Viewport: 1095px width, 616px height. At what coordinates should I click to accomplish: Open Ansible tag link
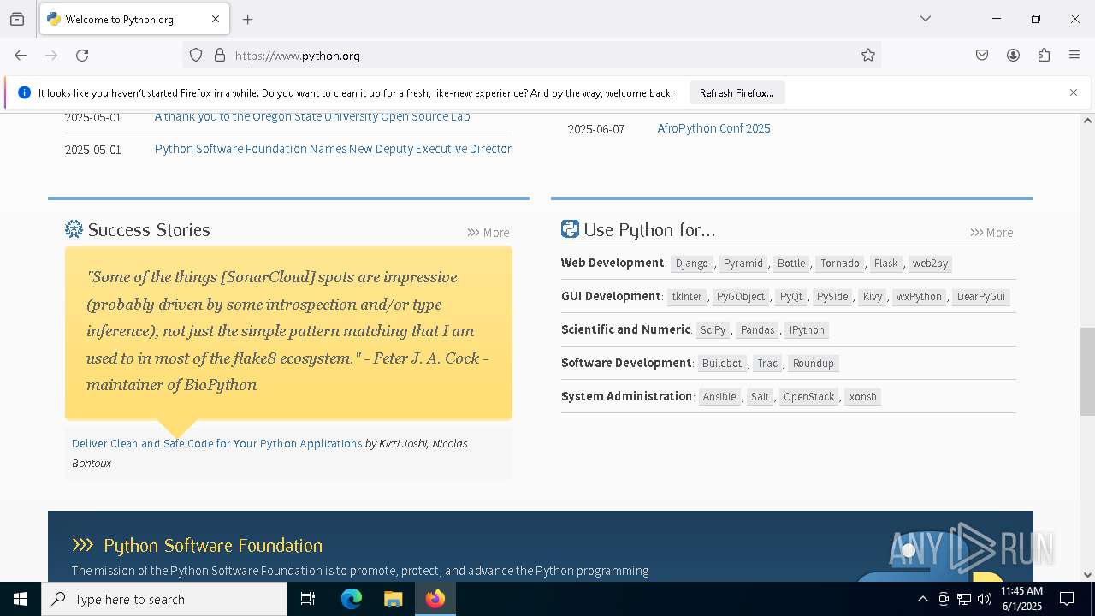719,397
